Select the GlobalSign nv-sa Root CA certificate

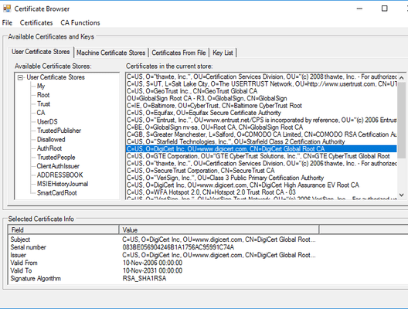point(261,127)
